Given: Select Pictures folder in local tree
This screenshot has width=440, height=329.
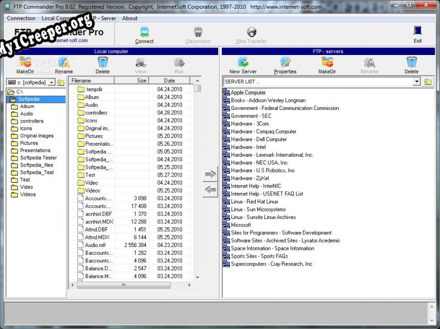Looking at the screenshot, I should pos(29,143).
